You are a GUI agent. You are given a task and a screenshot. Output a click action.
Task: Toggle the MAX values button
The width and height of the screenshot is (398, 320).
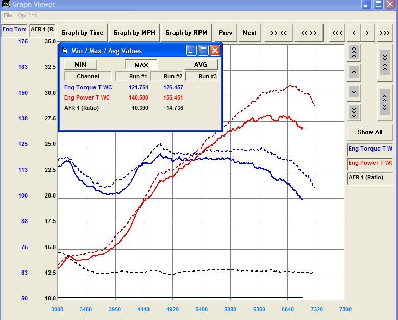click(x=141, y=64)
